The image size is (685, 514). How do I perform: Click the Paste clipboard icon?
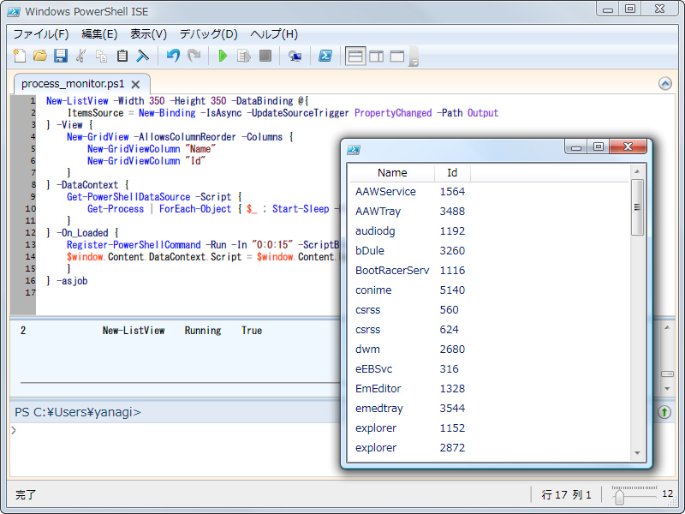(122, 57)
